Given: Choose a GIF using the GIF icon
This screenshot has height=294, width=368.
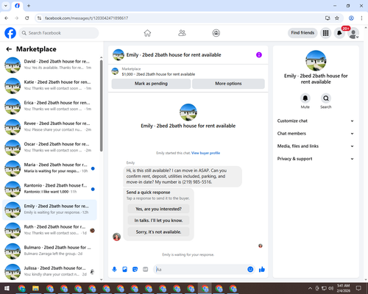Looking at the screenshot, I should coord(146,270).
